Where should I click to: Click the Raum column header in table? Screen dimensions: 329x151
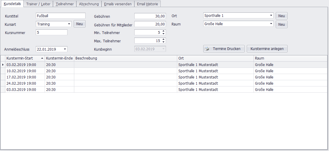[291, 58]
